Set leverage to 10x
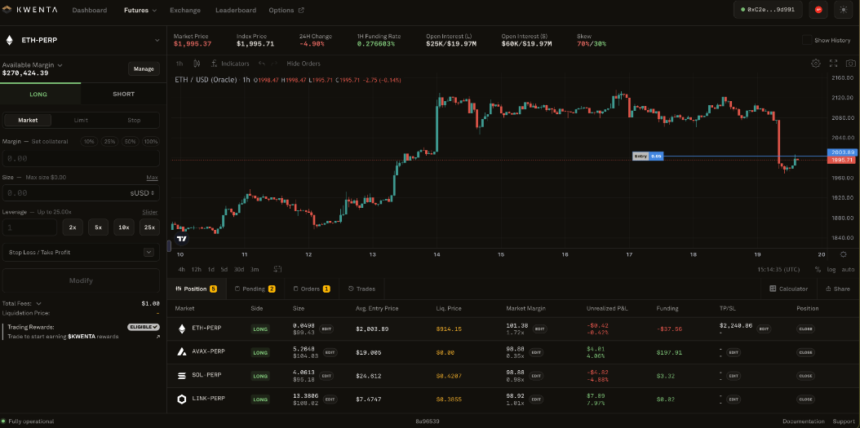Viewport: 860px width, 428px height. point(124,227)
